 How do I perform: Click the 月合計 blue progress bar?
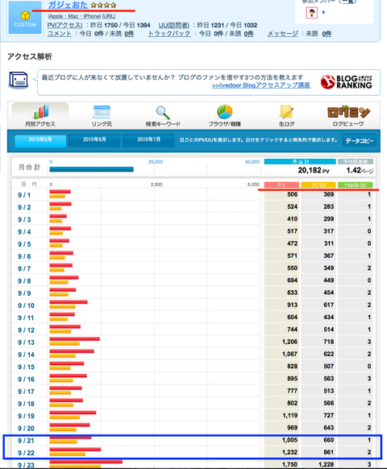(92, 169)
